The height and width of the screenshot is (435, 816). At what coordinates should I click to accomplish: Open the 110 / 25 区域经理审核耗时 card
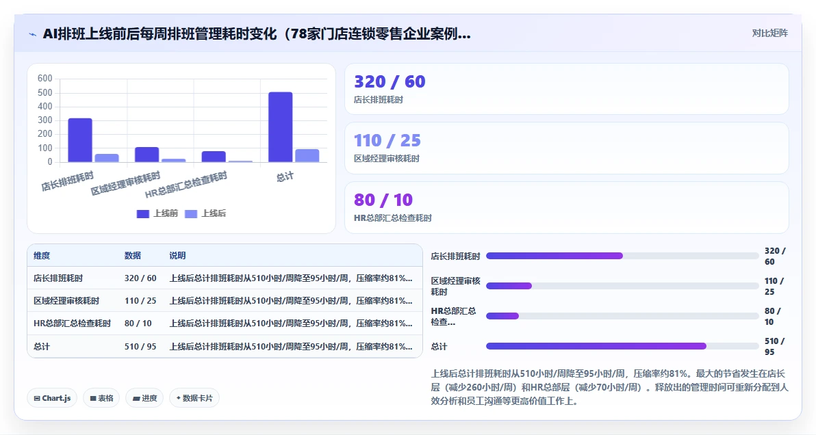click(x=567, y=148)
